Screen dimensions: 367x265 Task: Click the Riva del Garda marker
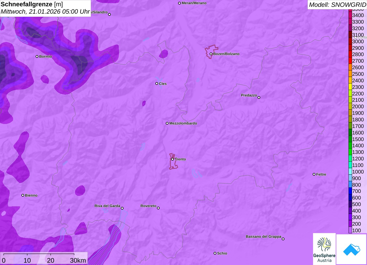(x=122, y=208)
